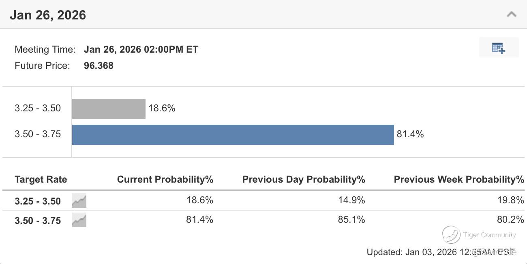Click the add-table icon at top right
This screenshot has width=527, height=264.
coord(499,48)
